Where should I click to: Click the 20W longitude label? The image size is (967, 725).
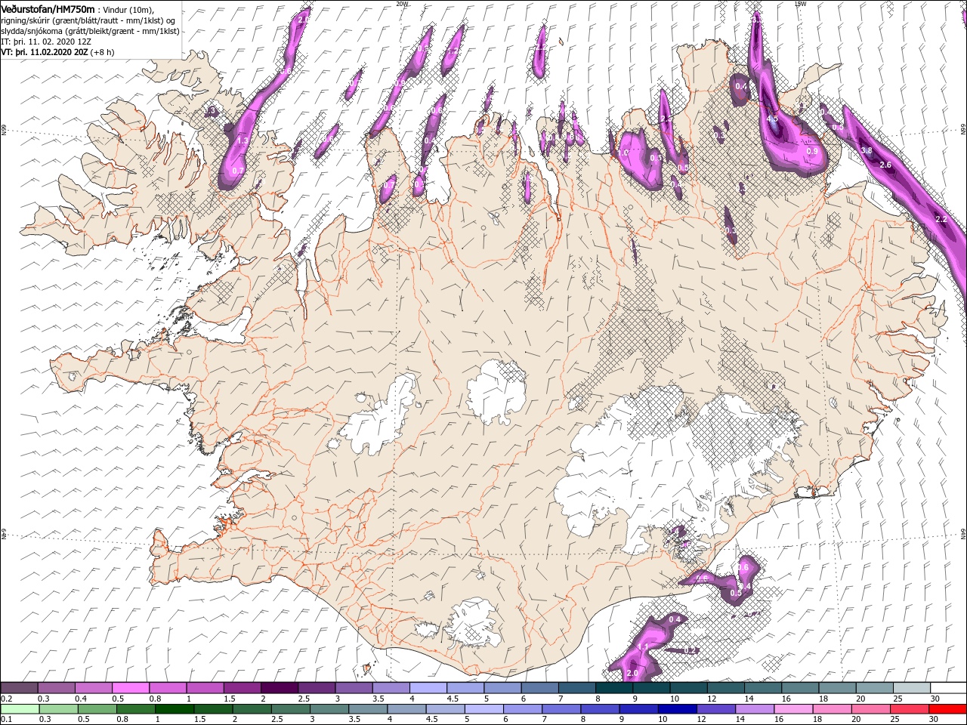click(402, 3)
